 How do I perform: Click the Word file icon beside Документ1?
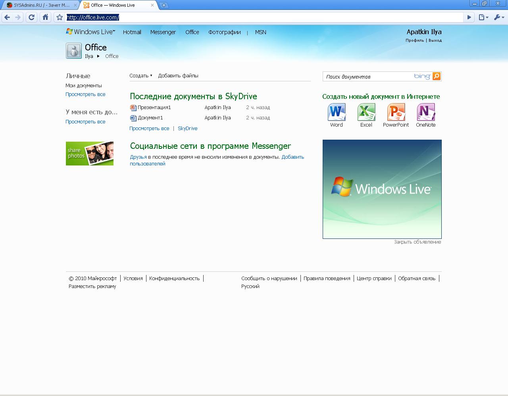click(133, 118)
